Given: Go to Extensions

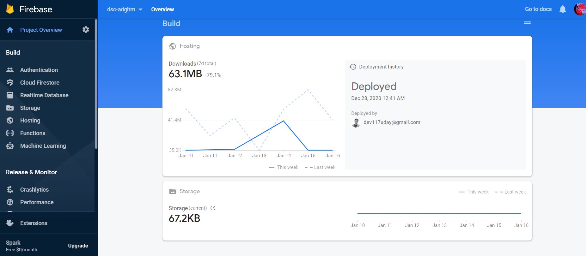Looking at the screenshot, I should tap(34, 223).
